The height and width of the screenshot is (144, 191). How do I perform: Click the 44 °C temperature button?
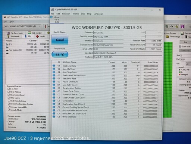(60, 54)
